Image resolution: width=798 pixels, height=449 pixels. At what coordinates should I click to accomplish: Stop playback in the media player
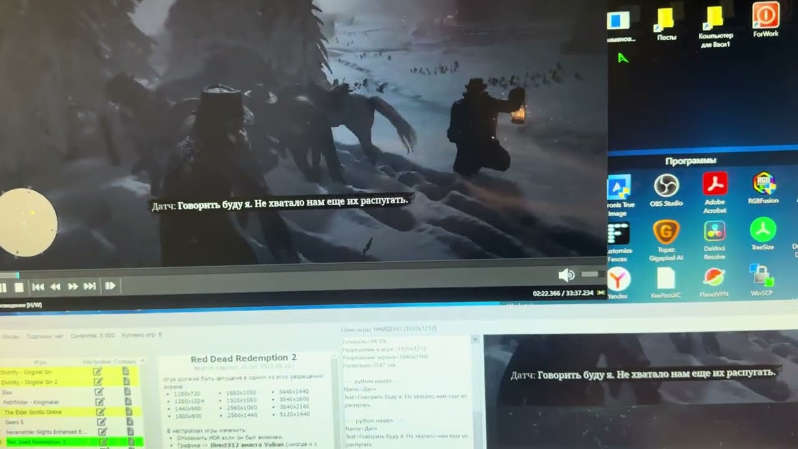coord(19,287)
